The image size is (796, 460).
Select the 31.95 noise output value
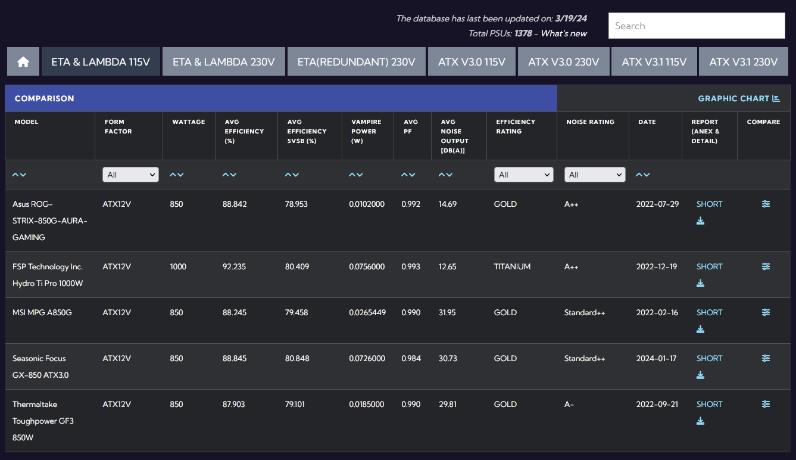(x=448, y=312)
